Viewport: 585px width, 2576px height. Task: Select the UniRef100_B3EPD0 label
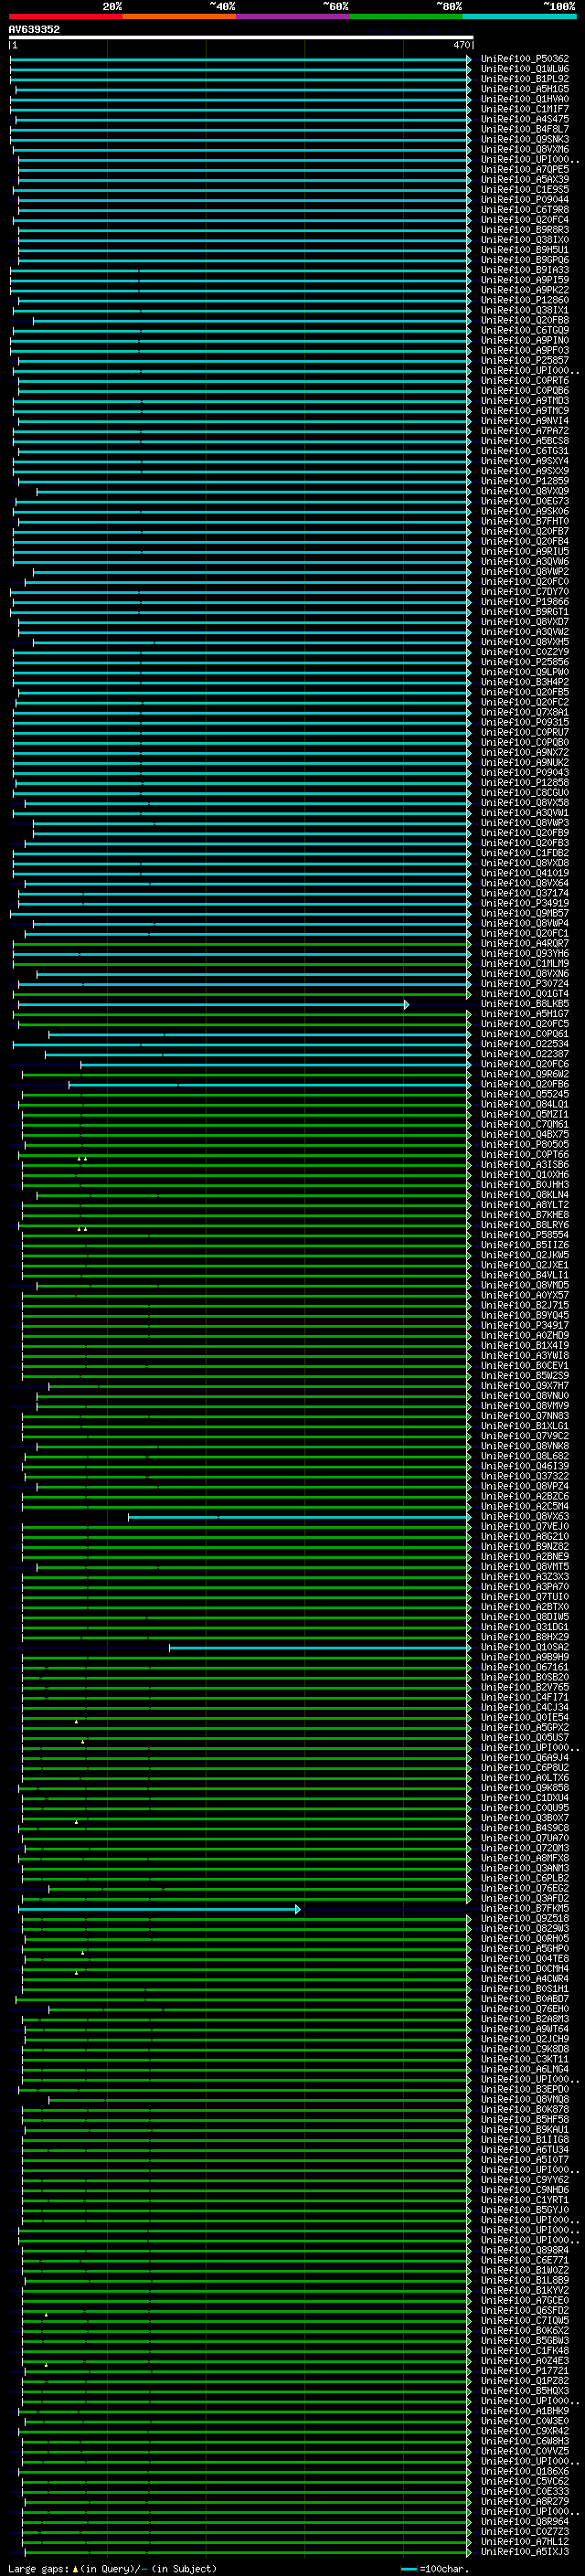[x=525, y=2090]
